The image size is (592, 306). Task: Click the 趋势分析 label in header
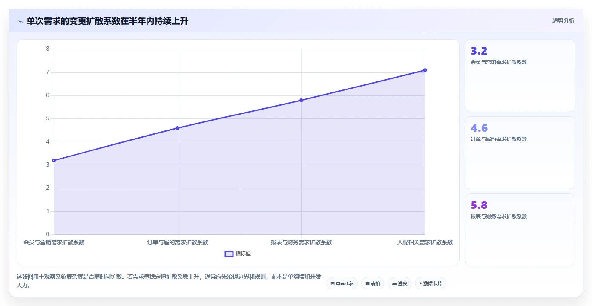[563, 20]
